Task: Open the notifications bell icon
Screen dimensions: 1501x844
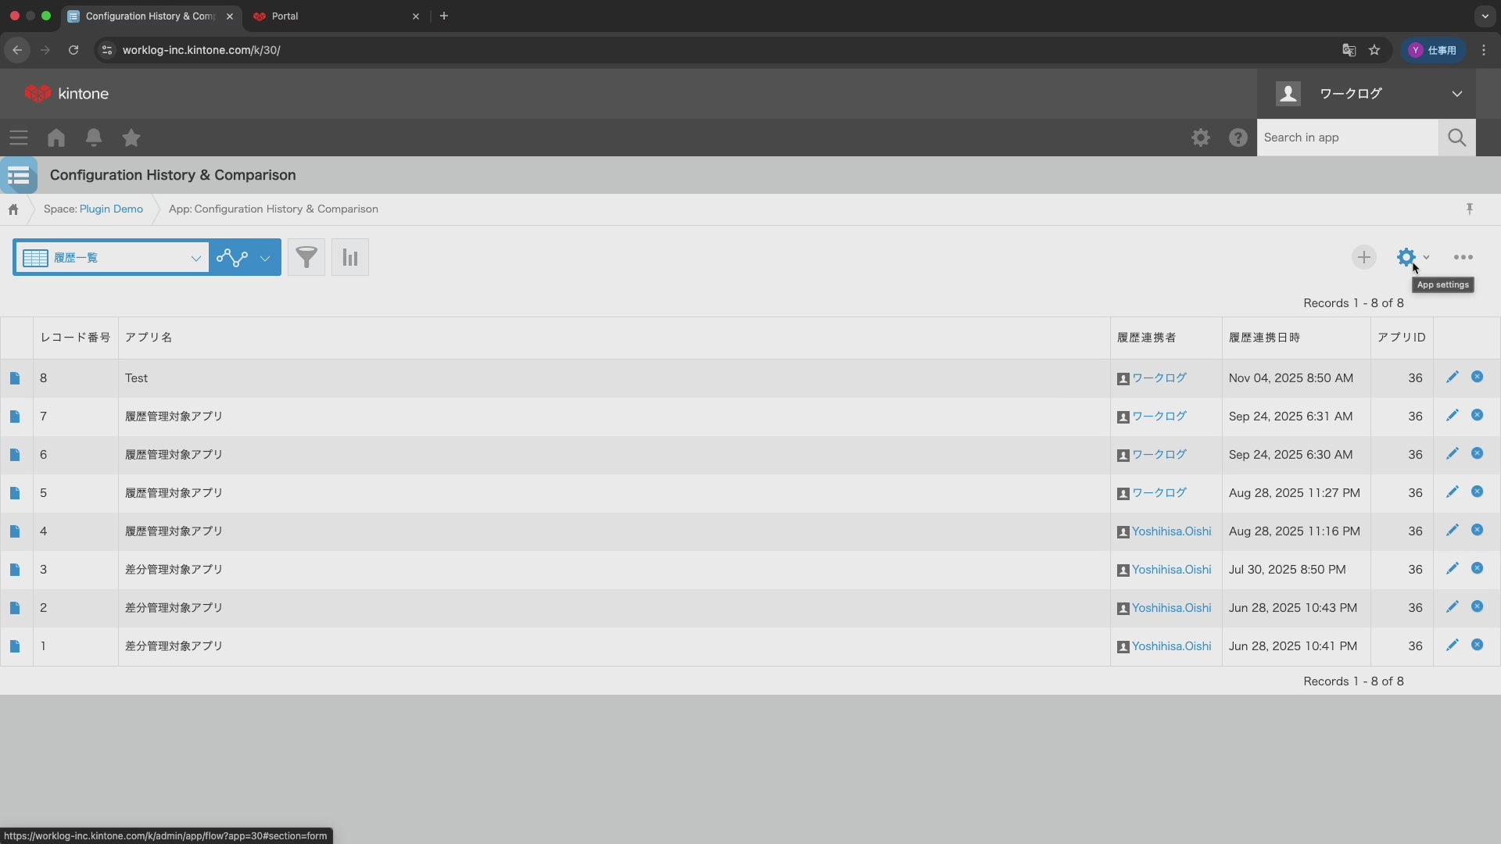Action: pyautogui.click(x=94, y=138)
